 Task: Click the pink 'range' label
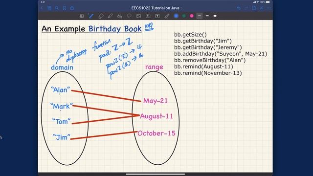point(154,67)
